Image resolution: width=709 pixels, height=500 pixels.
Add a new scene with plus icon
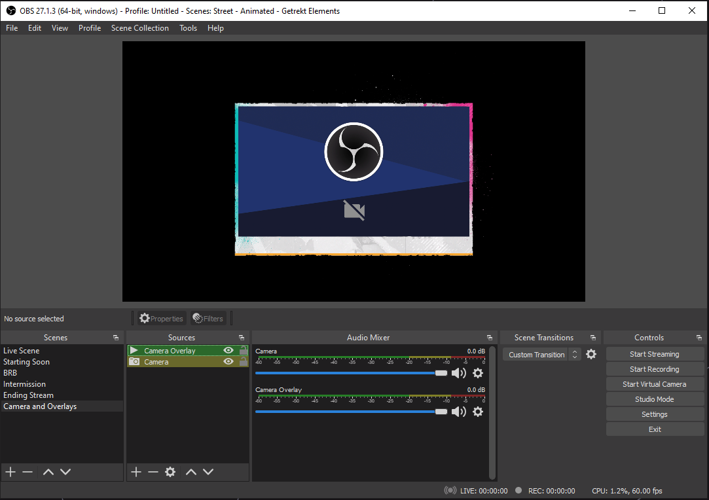point(10,472)
